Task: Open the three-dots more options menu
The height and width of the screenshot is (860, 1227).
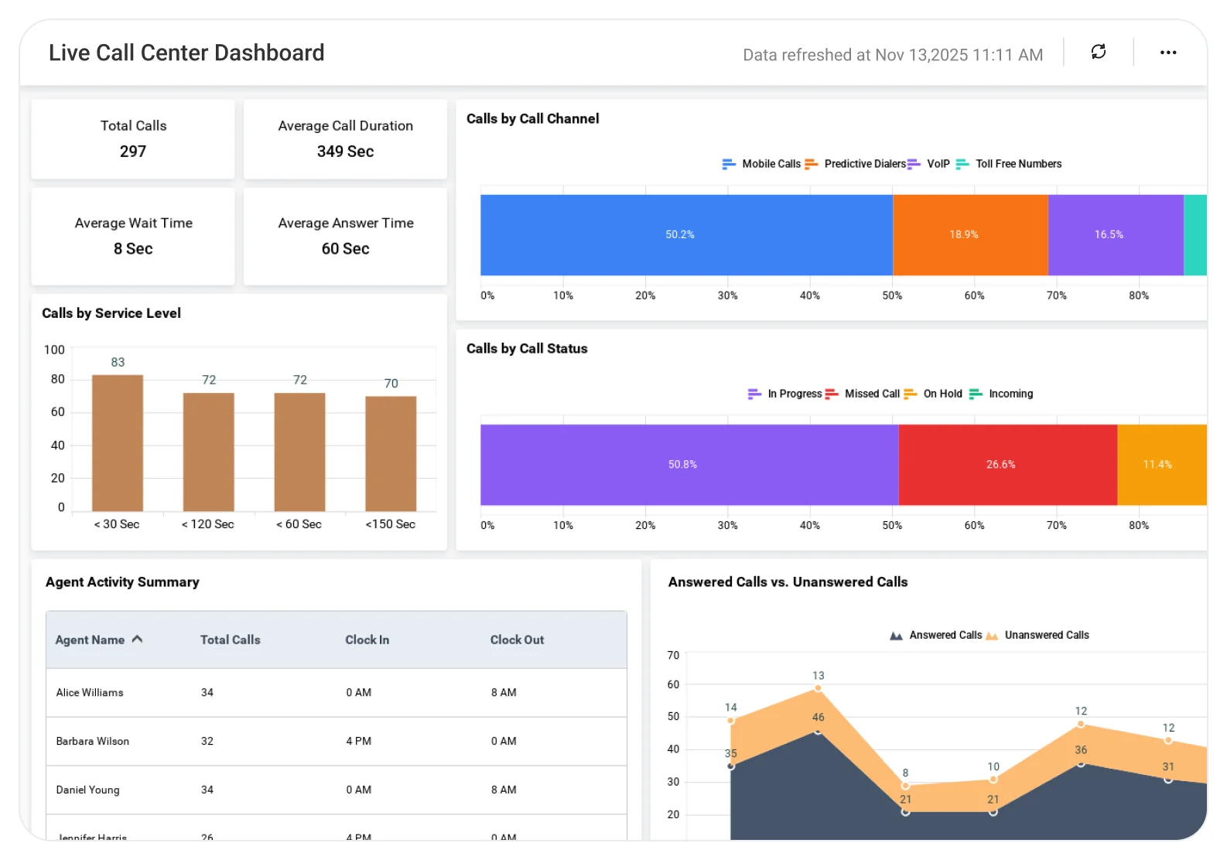Action: click(x=1167, y=53)
